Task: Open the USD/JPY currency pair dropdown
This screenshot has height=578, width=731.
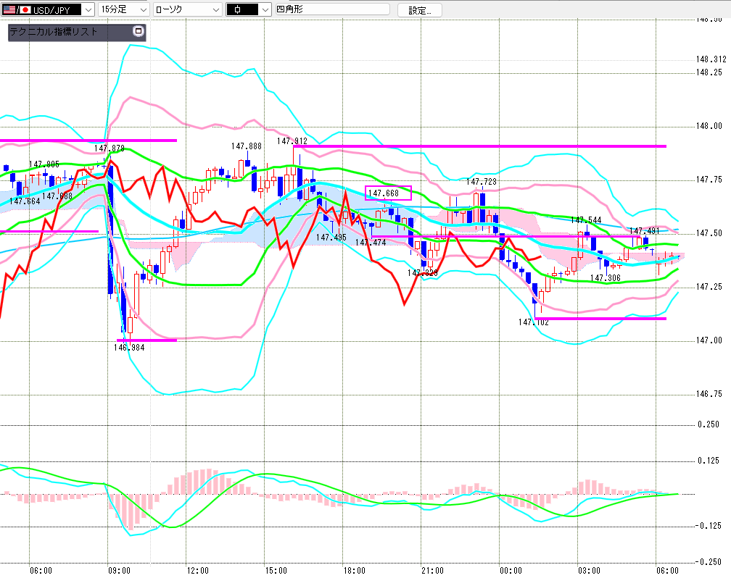Action: pyautogui.click(x=48, y=9)
